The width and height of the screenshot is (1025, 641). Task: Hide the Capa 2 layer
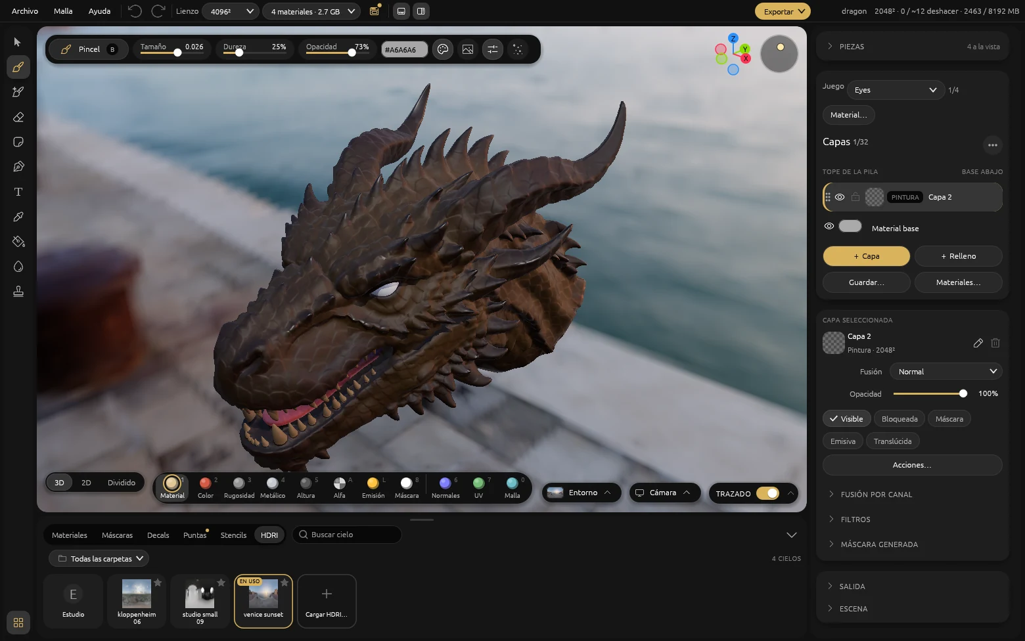pos(840,197)
